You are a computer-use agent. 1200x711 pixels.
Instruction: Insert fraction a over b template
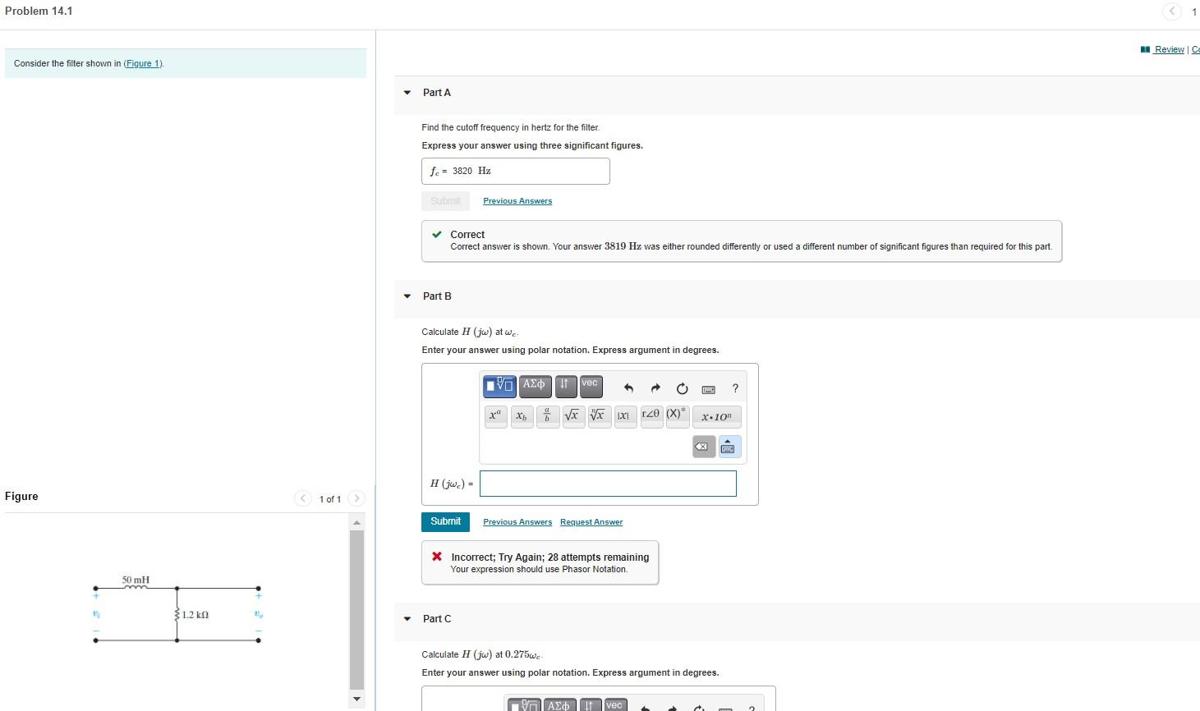pyautogui.click(x=548, y=416)
